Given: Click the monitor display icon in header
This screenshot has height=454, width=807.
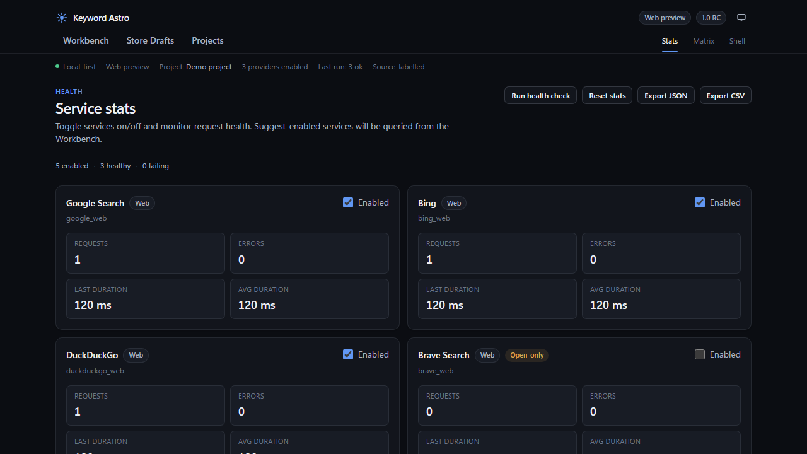Looking at the screenshot, I should tap(741, 18).
